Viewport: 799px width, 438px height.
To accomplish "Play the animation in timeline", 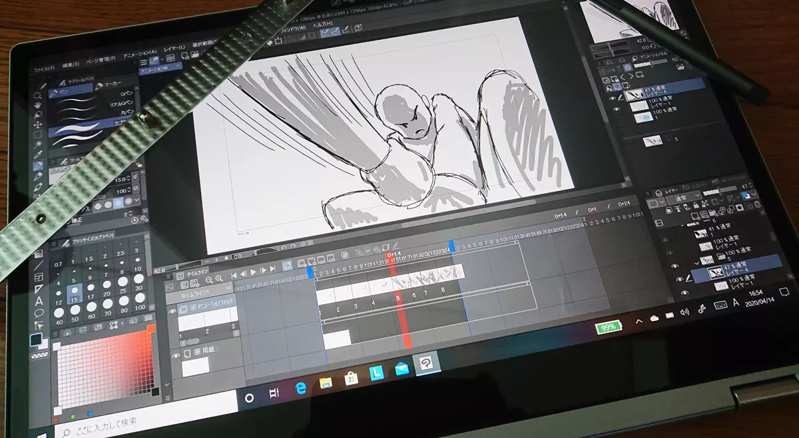I will [253, 272].
